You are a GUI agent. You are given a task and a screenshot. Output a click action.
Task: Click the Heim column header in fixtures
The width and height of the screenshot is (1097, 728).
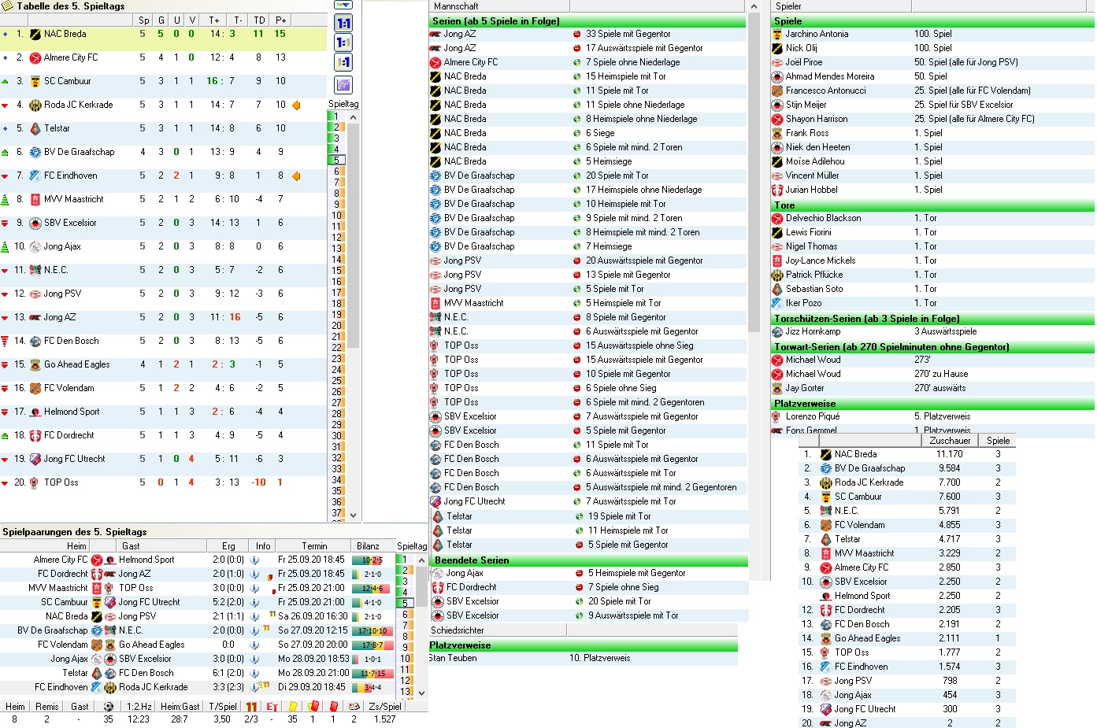pyautogui.click(x=45, y=545)
